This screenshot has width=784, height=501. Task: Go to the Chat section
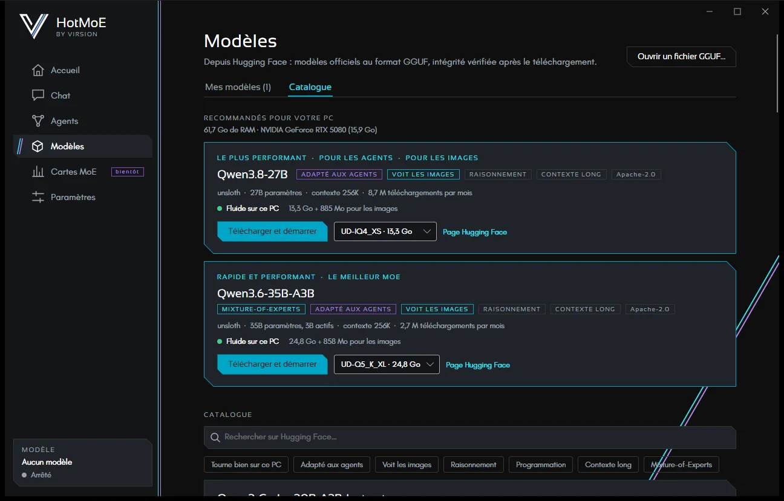pos(83,95)
